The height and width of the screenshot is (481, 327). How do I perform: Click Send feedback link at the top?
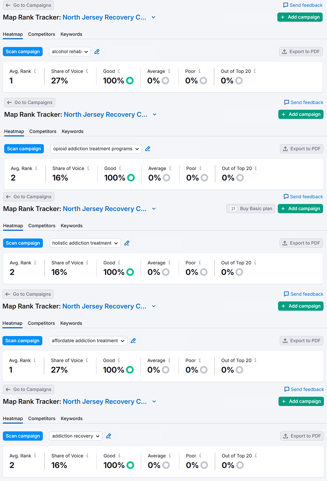pos(303,5)
